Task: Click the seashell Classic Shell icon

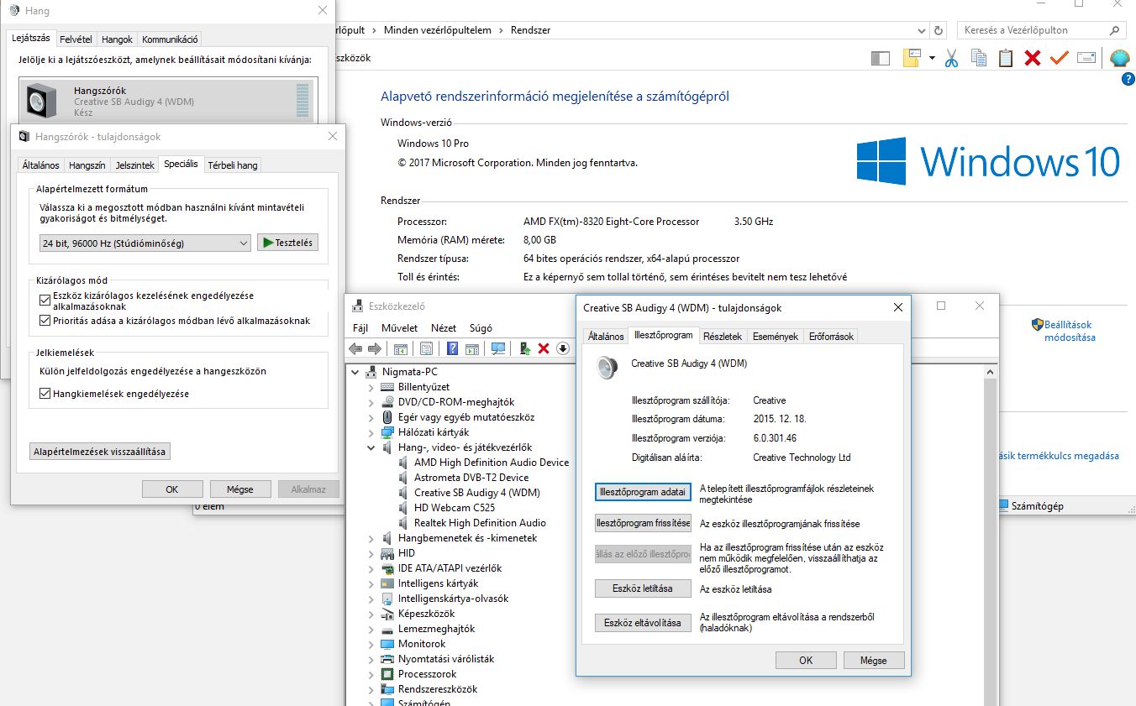Action: pyautogui.click(x=1120, y=58)
